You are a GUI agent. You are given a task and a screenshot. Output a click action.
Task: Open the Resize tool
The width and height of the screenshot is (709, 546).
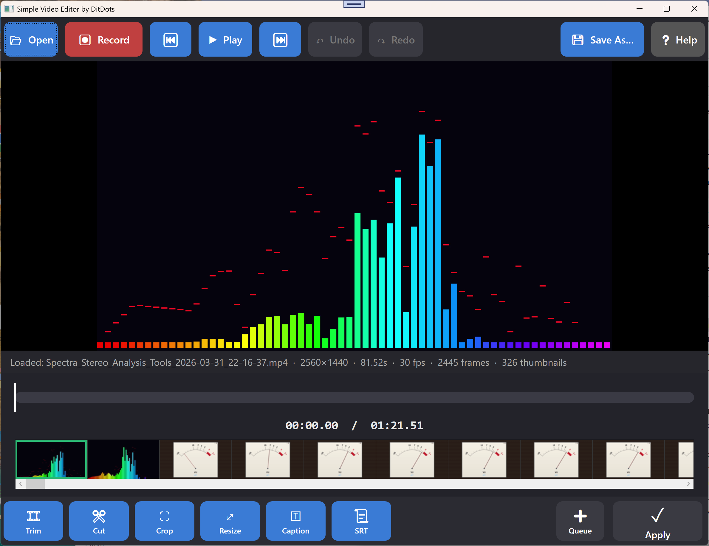230,521
